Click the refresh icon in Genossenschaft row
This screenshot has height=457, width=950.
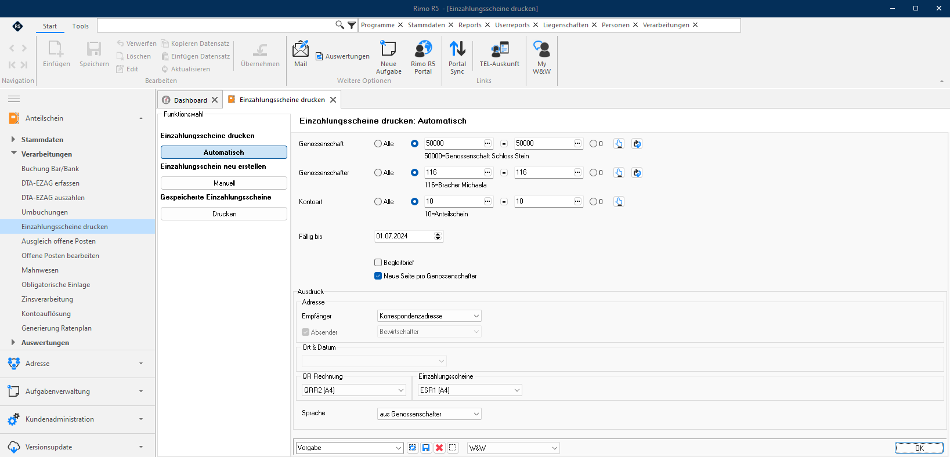[637, 144]
